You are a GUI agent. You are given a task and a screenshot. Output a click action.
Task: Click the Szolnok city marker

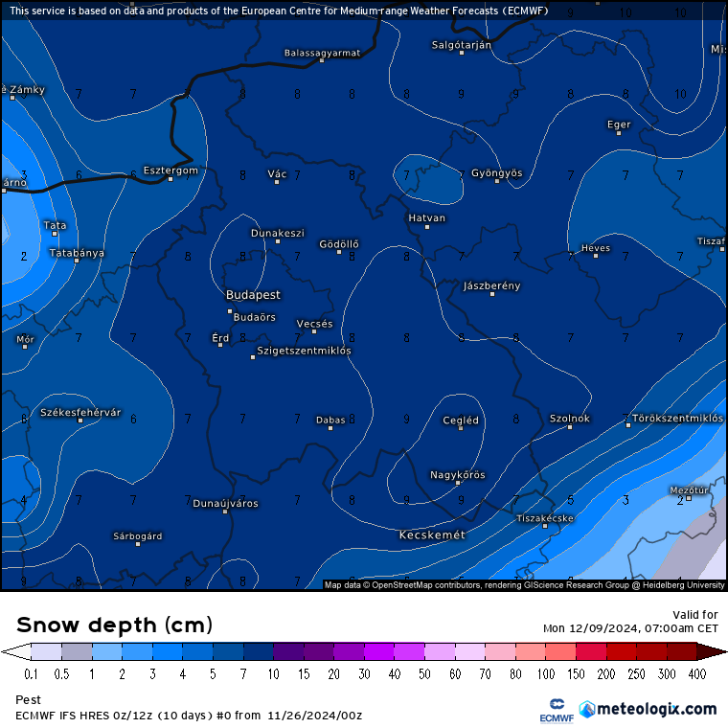(x=570, y=427)
